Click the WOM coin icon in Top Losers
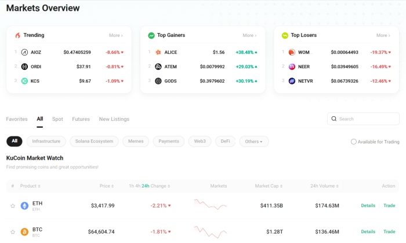The height and width of the screenshot is (243, 406). pyautogui.click(x=292, y=52)
